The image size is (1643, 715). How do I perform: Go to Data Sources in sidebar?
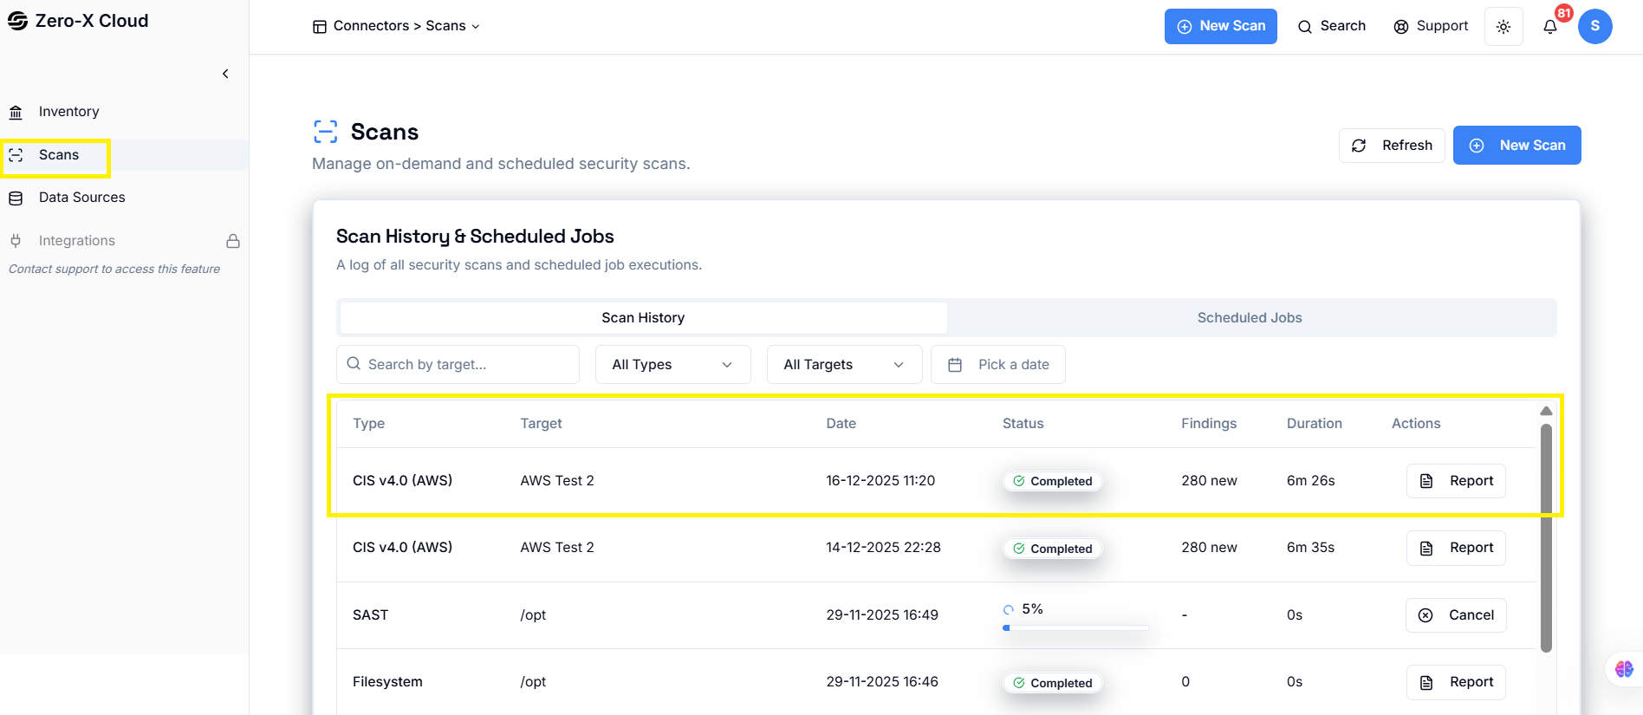pos(81,198)
